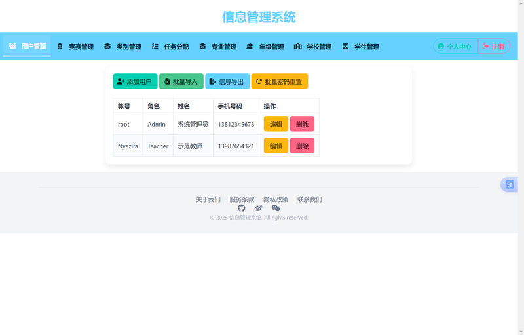Select the root account cell
This screenshot has width=524, height=335.
point(128,124)
